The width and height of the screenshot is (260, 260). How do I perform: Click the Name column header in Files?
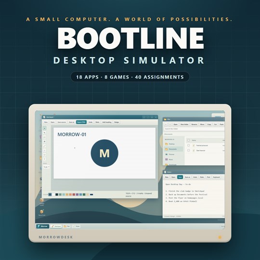click(194, 140)
